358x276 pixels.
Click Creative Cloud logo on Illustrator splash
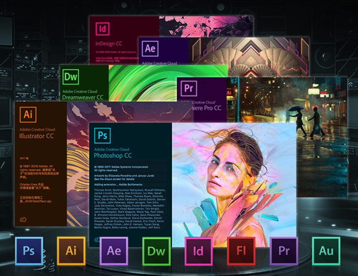23,220
